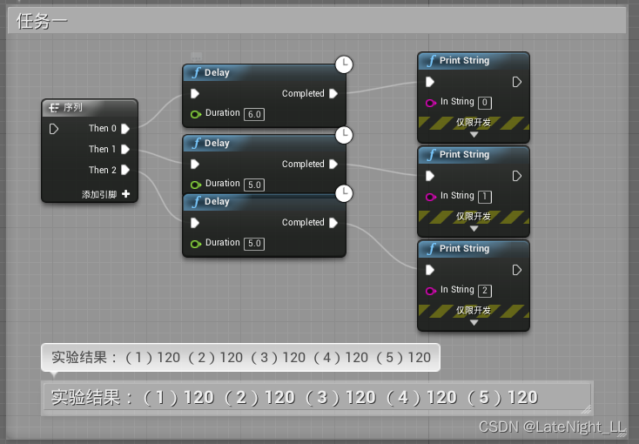Click the In String field containing 0
This screenshot has height=444, width=639.
485,103
